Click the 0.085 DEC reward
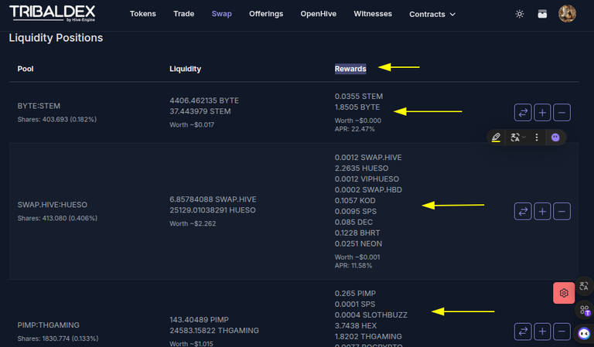 [x=353, y=222]
